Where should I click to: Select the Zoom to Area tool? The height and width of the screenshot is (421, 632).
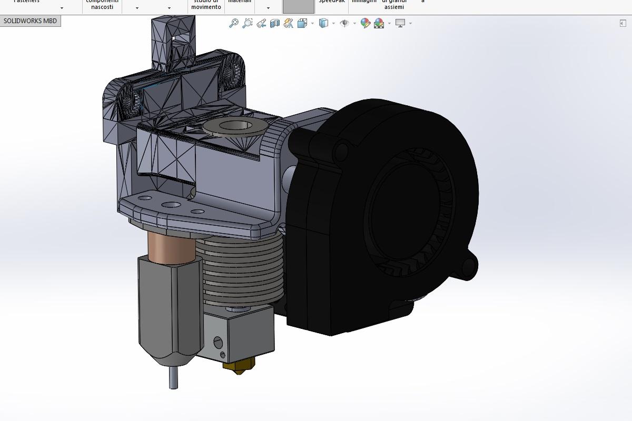[247, 23]
